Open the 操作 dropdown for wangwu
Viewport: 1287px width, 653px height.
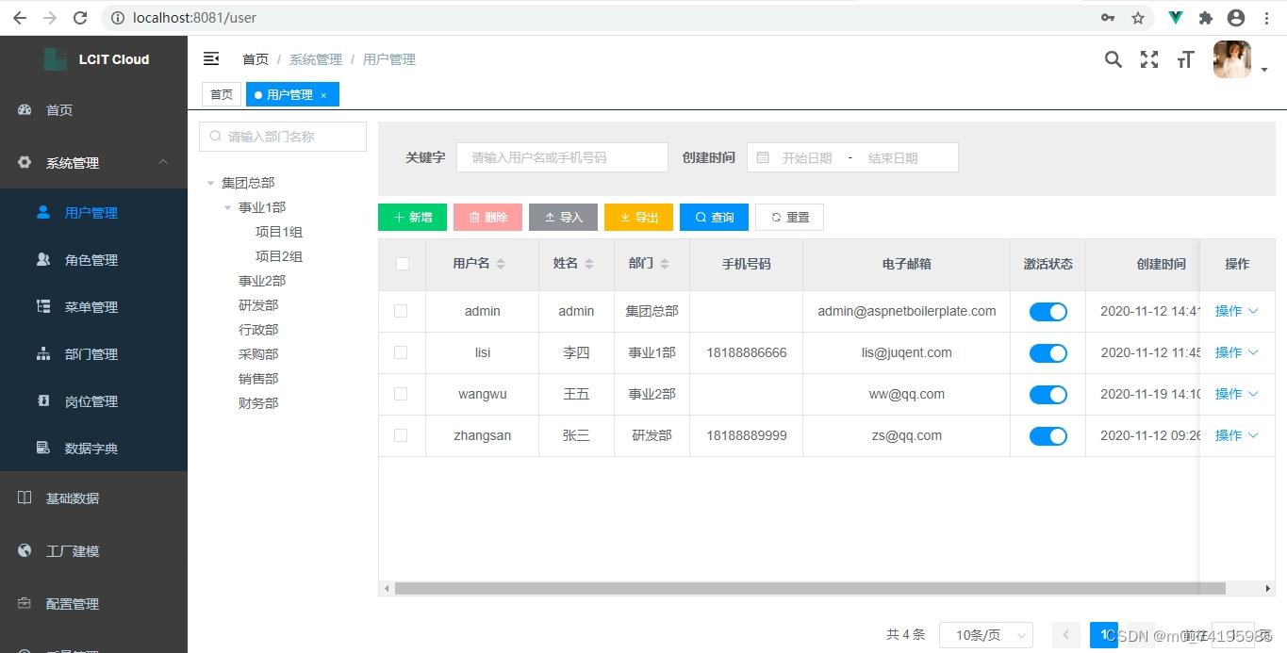tap(1236, 394)
